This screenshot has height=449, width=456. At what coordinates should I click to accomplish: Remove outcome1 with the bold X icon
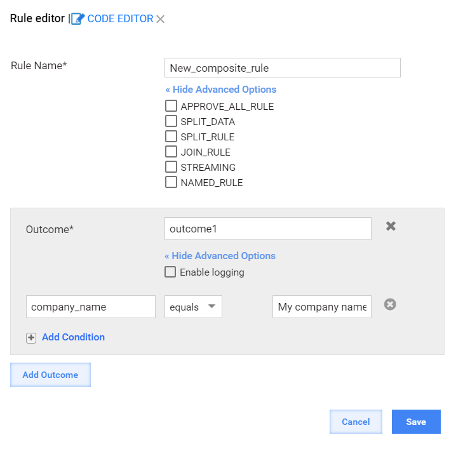(x=391, y=226)
